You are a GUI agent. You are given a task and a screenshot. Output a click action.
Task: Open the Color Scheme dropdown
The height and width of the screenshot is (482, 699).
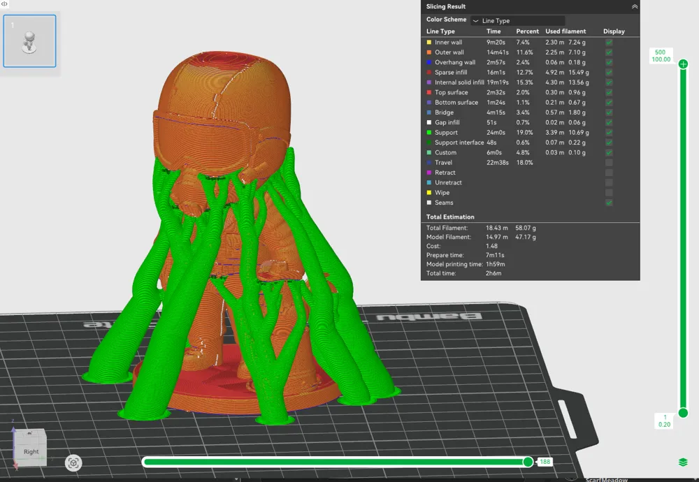click(517, 21)
